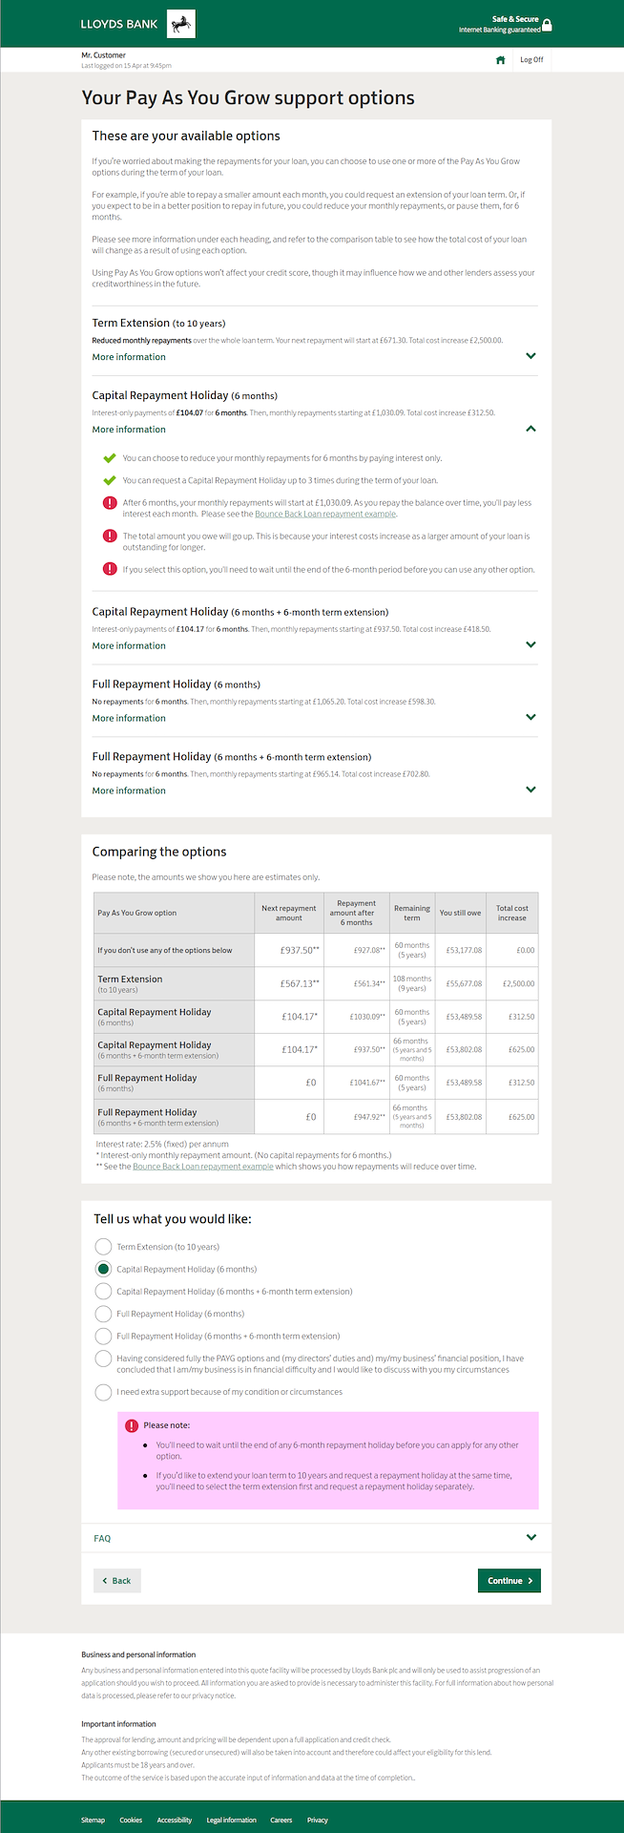Open the Sitemap footer link
The height and width of the screenshot is (1833, 624).
(93, 1820)
